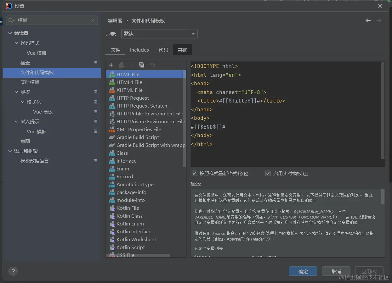
Task: Click the remove template minus icon
Action: [132, 65]
